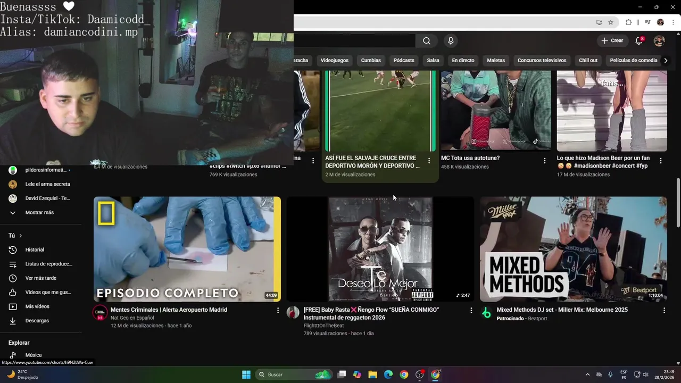Select the En directo category chip

click(463, 61)
